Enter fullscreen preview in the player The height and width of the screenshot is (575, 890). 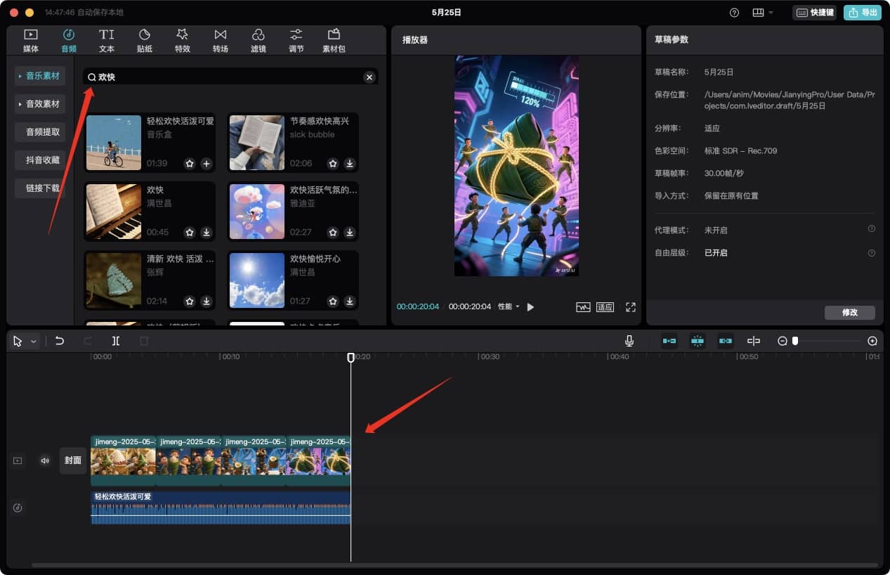[631, 307]
